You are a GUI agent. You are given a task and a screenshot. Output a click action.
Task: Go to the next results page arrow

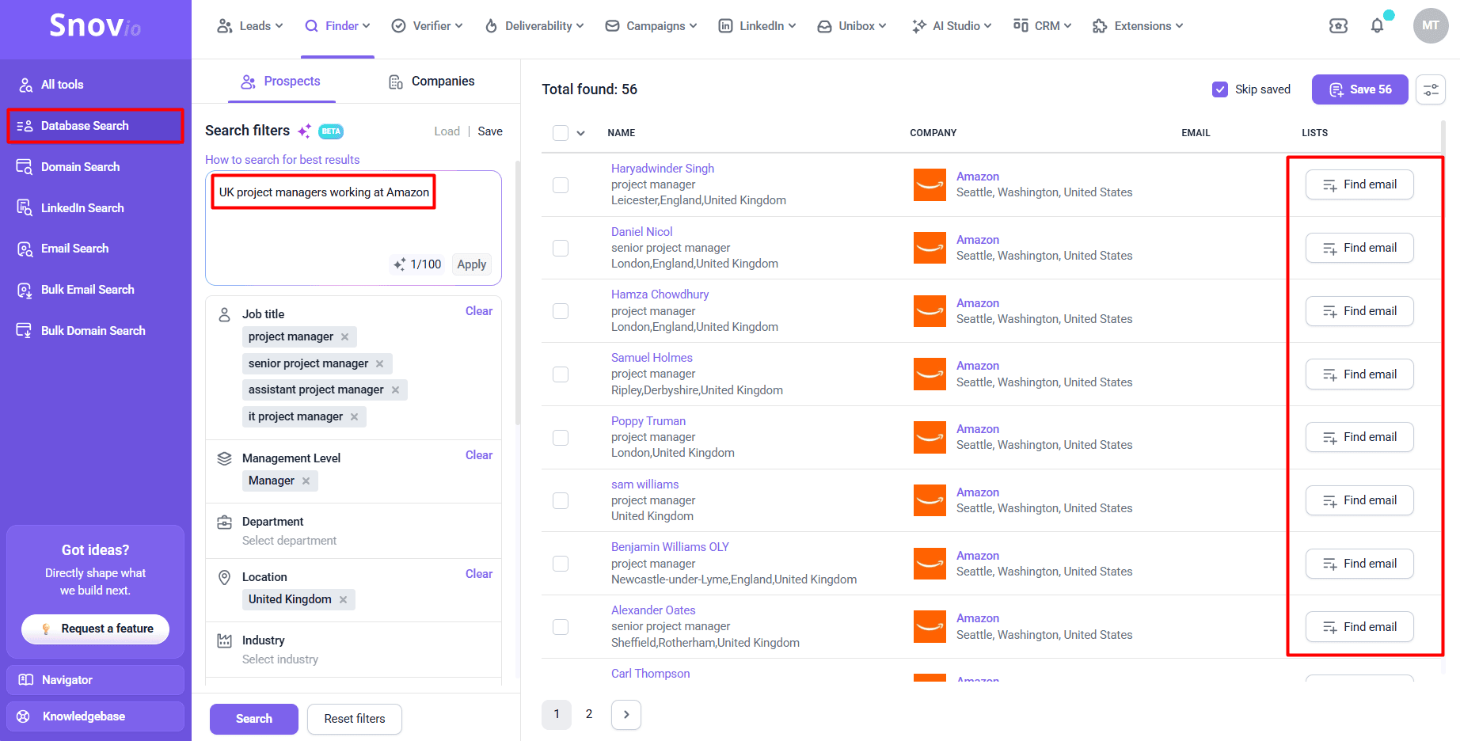click(x=626, y=714)
